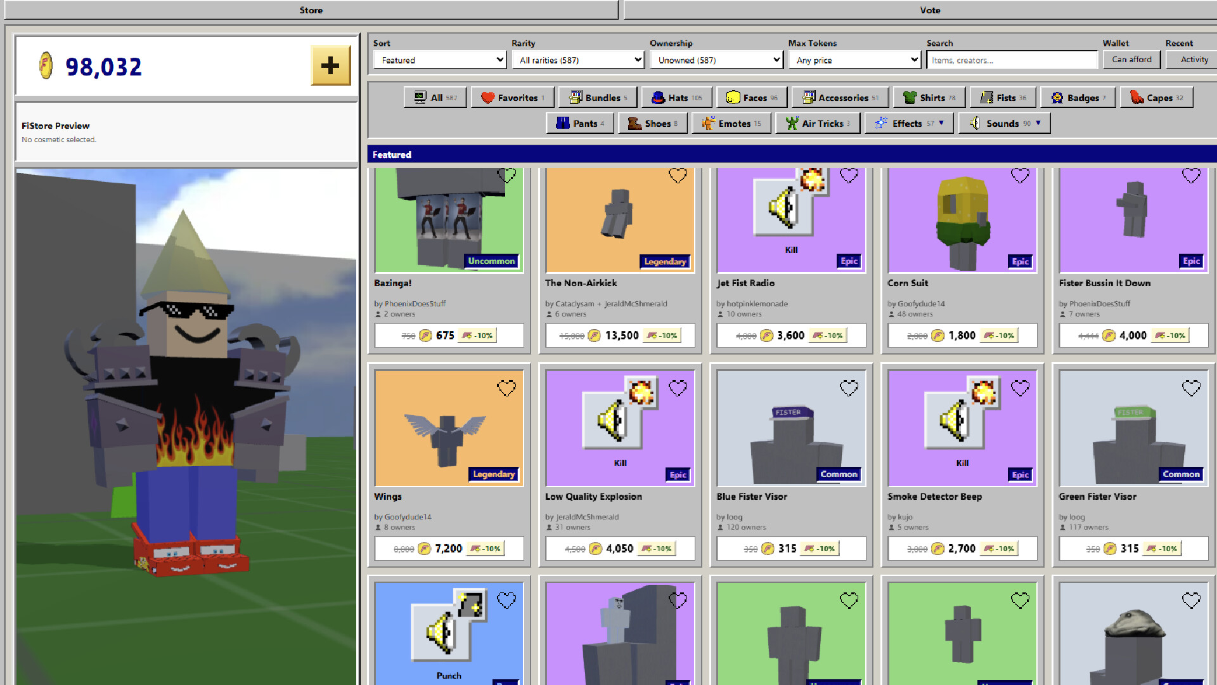Buy Blue Fister Visor for 315
This screenshot has width=1217, height=685.
(791, 549)
